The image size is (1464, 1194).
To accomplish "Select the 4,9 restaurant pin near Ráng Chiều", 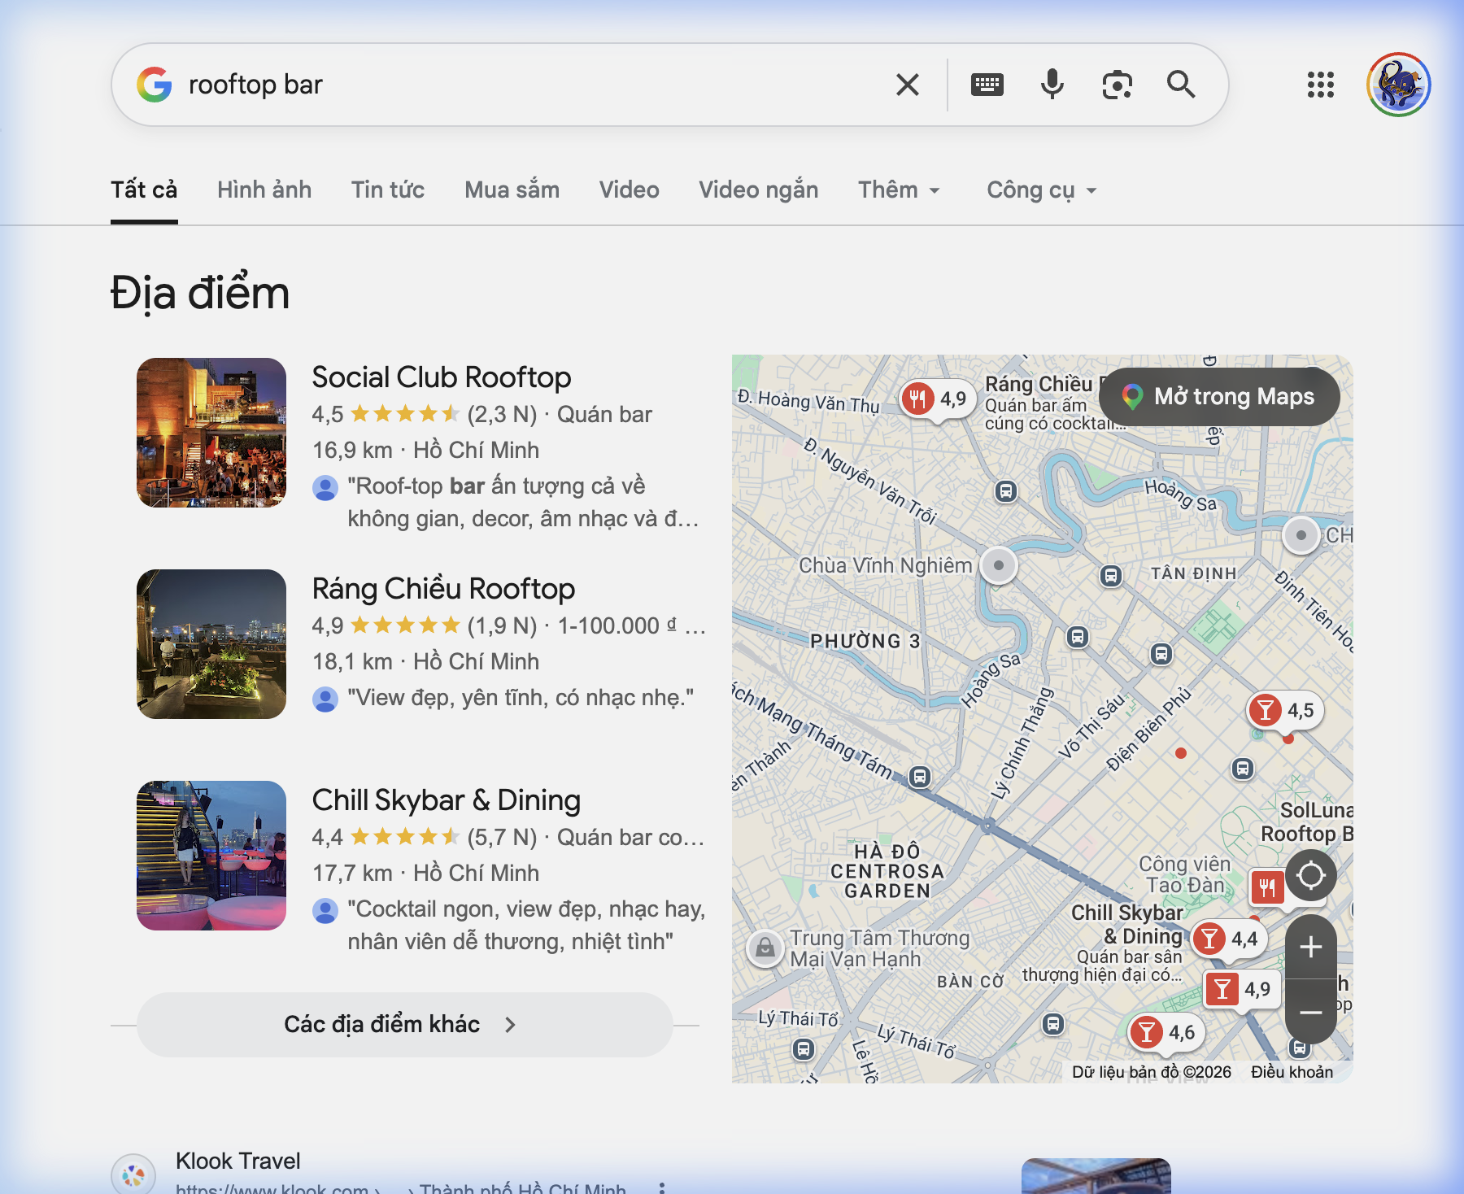I will 937,399.
